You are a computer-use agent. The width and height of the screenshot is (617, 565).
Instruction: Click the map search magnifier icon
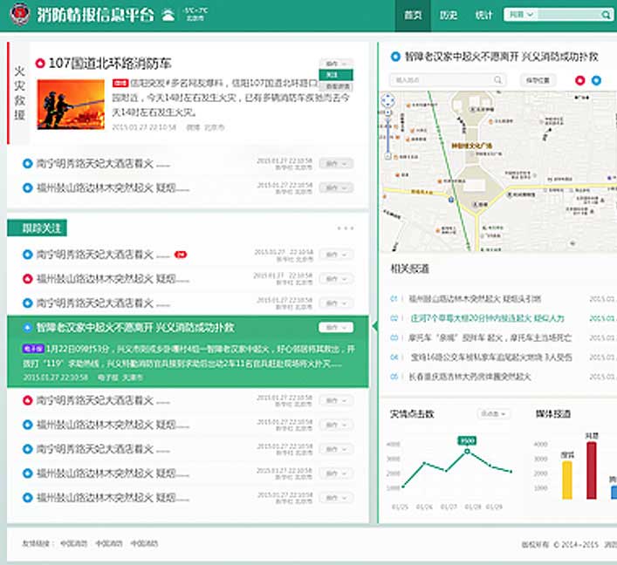497,80
